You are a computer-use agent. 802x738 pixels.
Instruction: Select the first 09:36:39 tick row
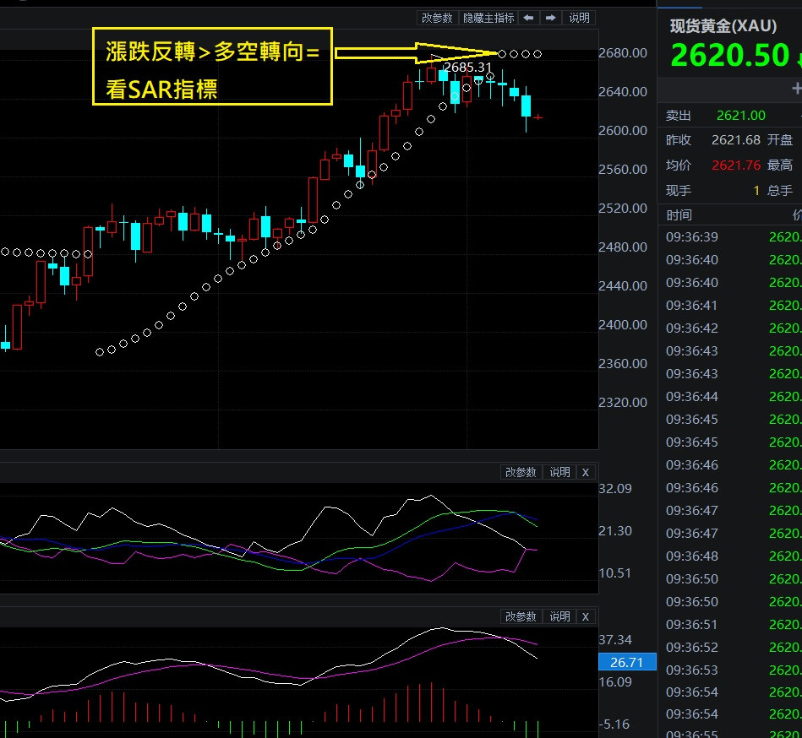(x=691, y=236)
